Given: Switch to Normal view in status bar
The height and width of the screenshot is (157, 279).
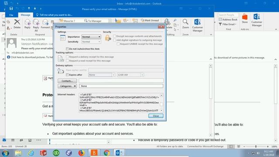Looking at the screenshot, I should pos(231,147).
